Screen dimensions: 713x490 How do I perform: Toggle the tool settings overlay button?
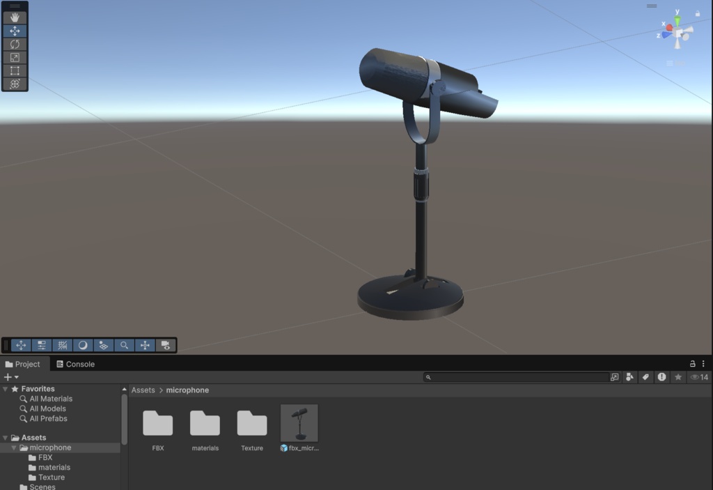[x=41, y=345]
